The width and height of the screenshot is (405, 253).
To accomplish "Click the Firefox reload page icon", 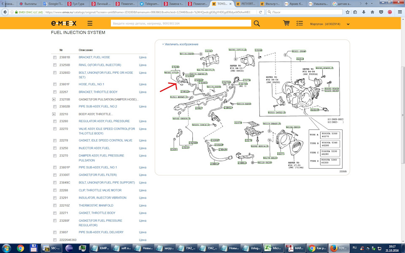I will click(x=262, y=12).
